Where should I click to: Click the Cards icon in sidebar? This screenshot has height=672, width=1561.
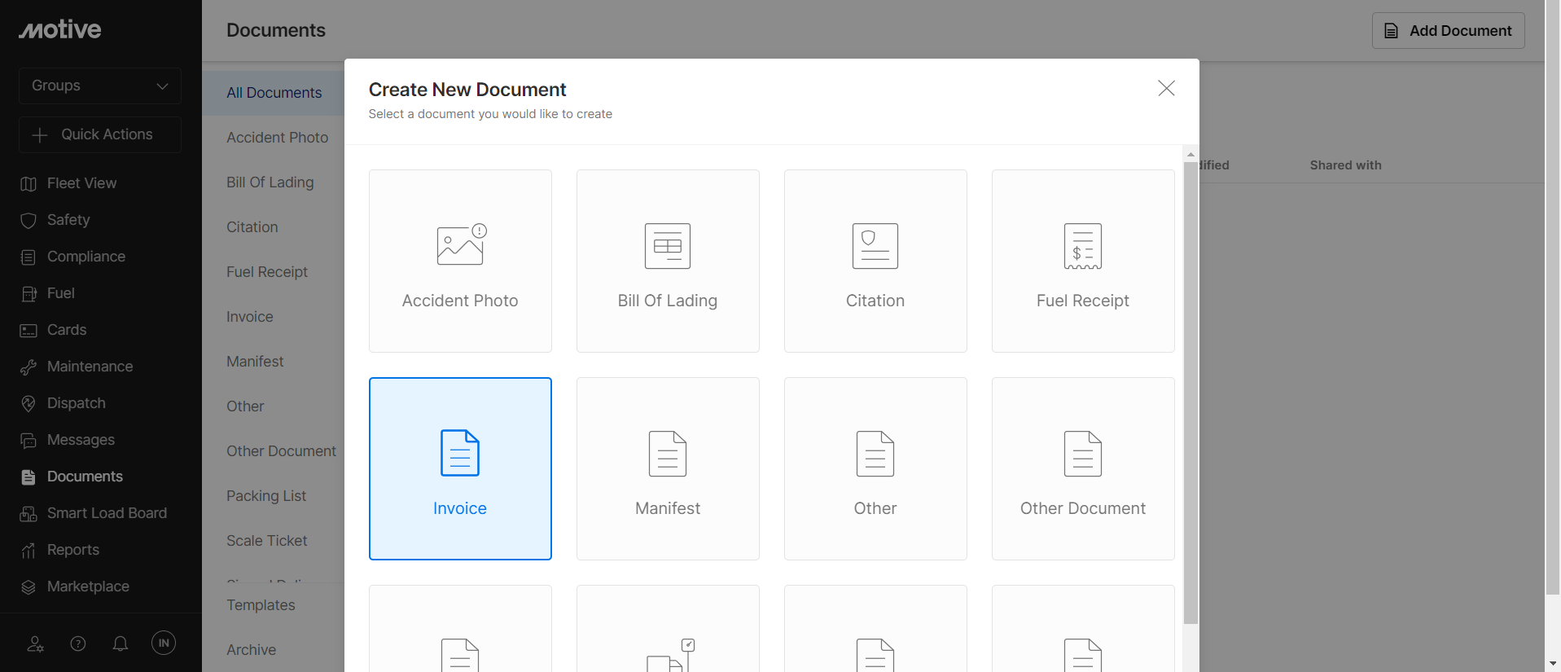point(29,331)
